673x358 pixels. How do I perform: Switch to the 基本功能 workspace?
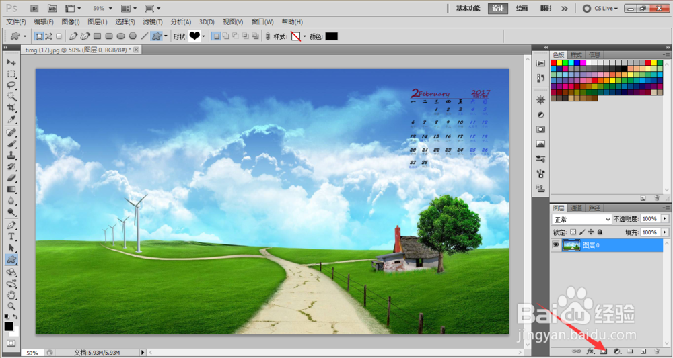(468, 9)
